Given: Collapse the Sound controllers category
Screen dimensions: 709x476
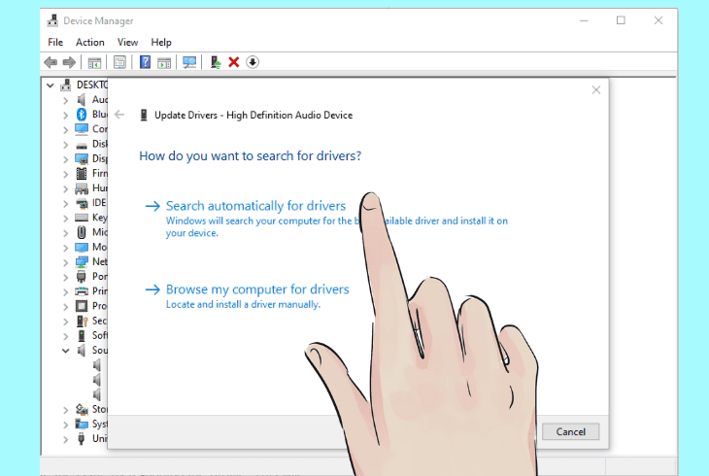Looking at the screenshot, I should (x=66, y=351).
